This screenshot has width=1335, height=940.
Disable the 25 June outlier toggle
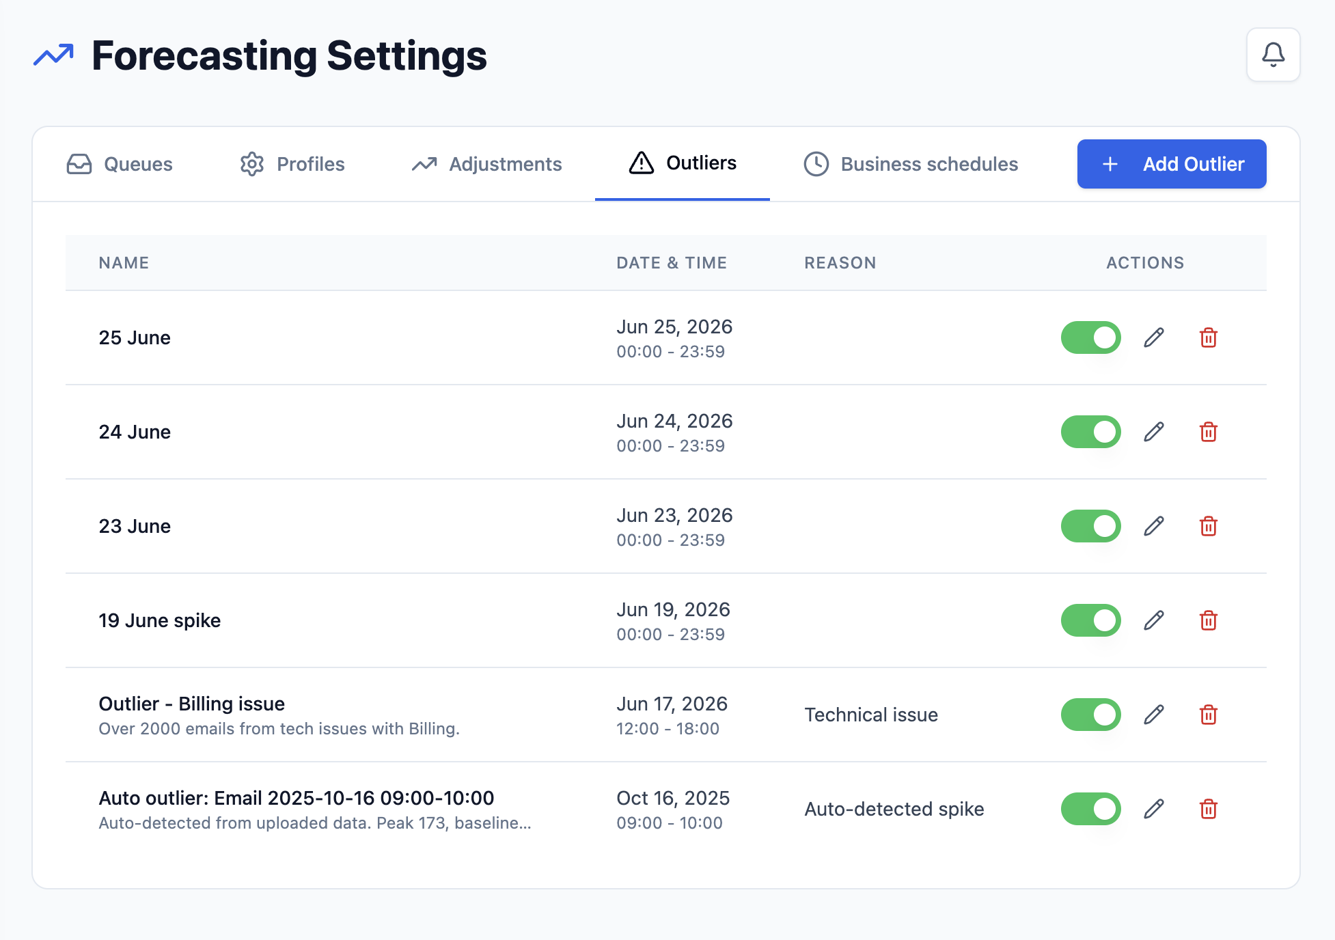tap(1091, 337)
